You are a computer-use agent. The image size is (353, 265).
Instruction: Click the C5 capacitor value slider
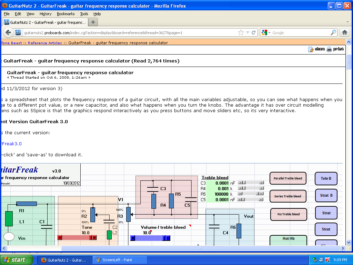click(x=251, y=199)
